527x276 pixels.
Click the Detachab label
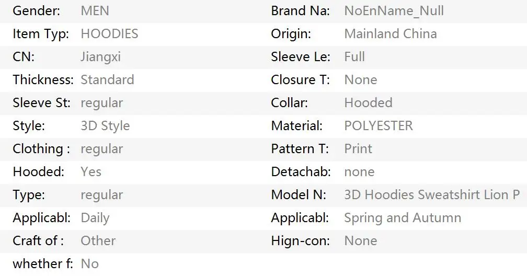point(301,172)
